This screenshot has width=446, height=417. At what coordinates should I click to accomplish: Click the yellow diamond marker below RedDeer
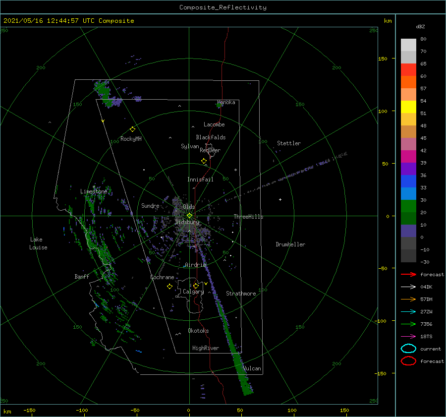(x=204, y=161)
